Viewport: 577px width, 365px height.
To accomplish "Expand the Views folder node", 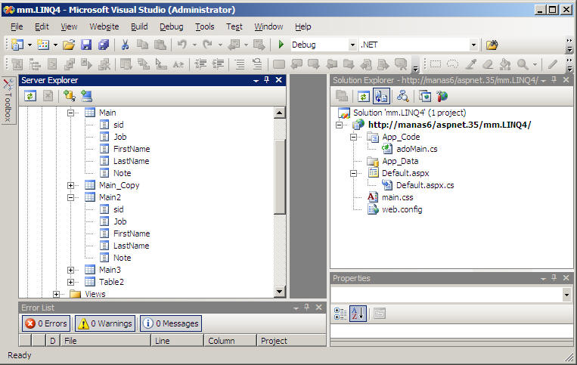I will point(56,295).
